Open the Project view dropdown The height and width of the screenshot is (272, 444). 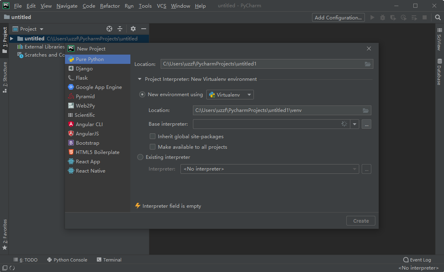(x=28, y=29)
